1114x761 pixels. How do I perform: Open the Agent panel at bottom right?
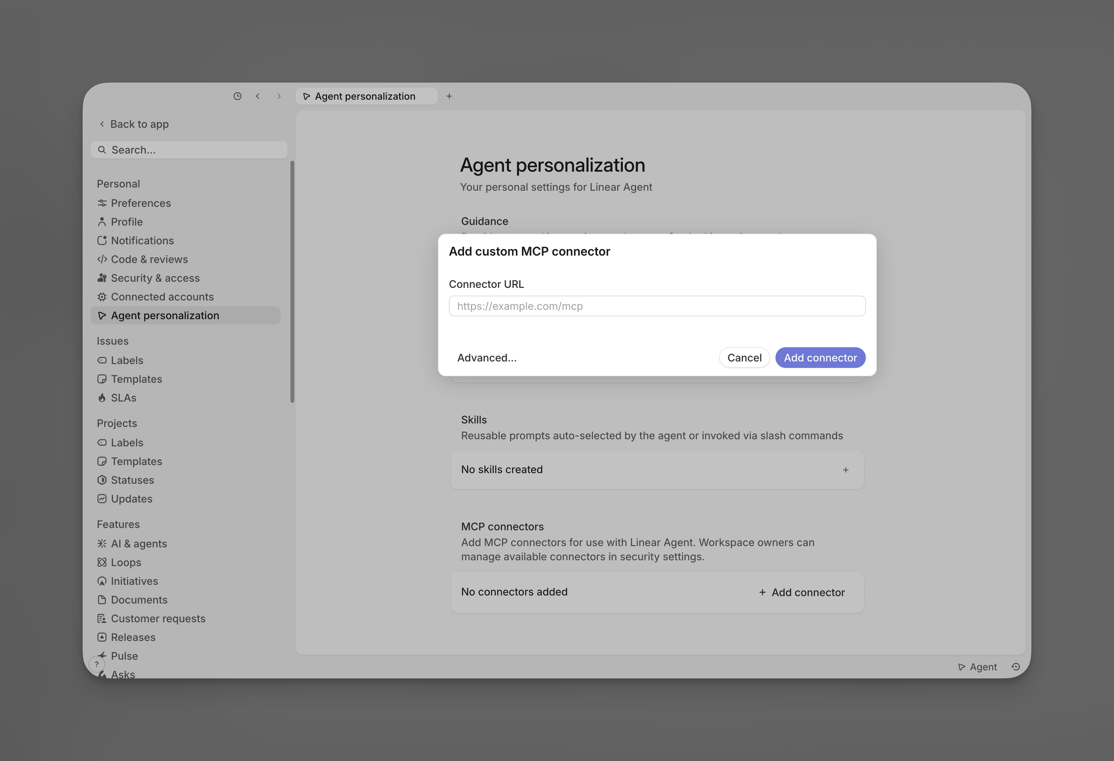point(977,667)
